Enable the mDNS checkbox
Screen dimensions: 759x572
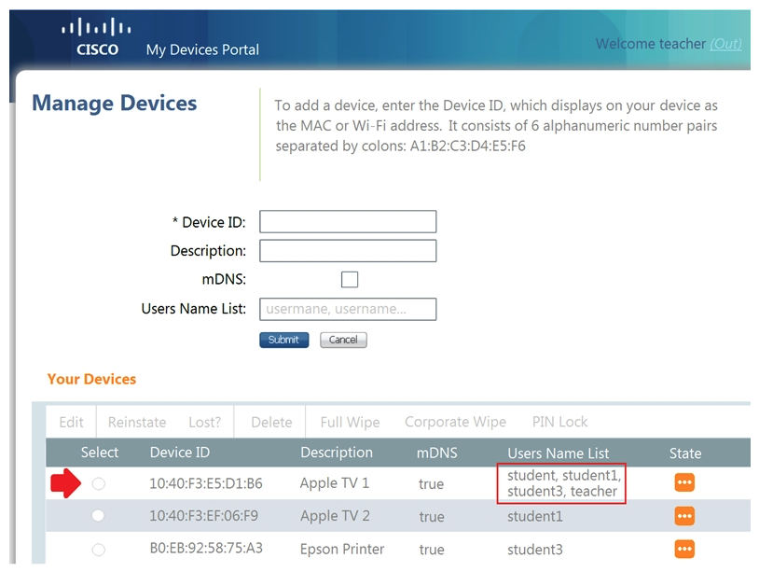tap(350, 279)
